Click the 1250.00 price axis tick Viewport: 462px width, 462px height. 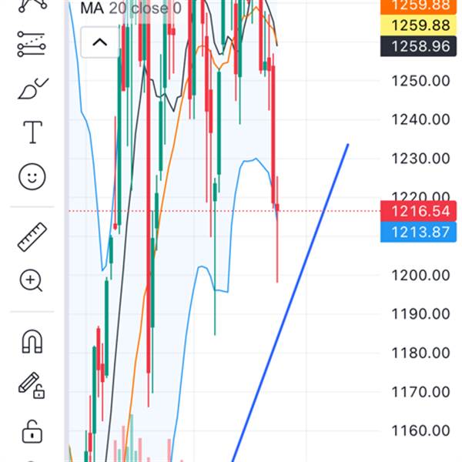click(x=420, y=81)
